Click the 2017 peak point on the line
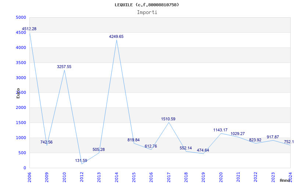This screenshot has height=184, width=294. coord(169,123)
